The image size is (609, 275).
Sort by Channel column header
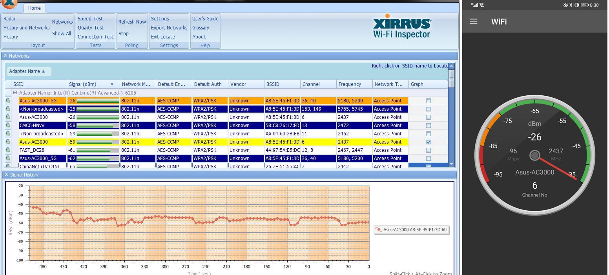(318, 84)
